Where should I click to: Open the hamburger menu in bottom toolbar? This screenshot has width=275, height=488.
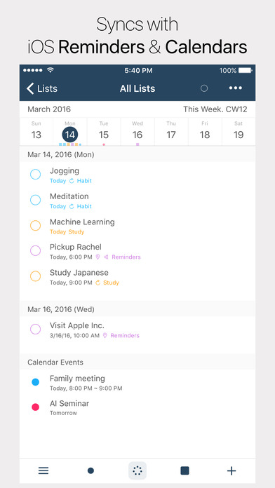click(43, 471)
